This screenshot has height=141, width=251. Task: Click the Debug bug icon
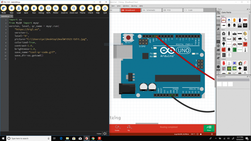pos(41,9)
